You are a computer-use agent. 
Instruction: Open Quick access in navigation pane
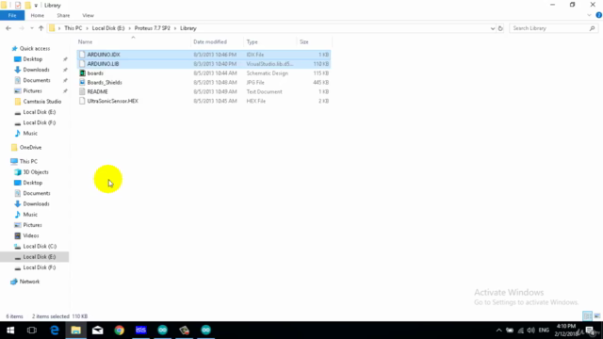pyautogui.click(x=35, y=48)
